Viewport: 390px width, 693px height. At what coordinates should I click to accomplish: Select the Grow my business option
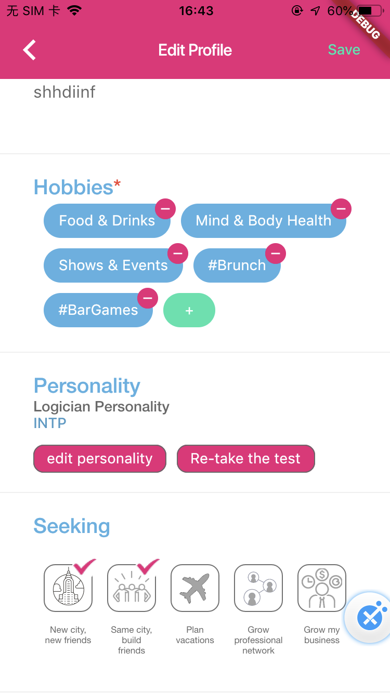322,588
